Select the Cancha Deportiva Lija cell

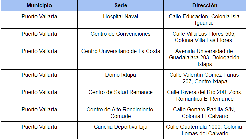pos(121,130)
